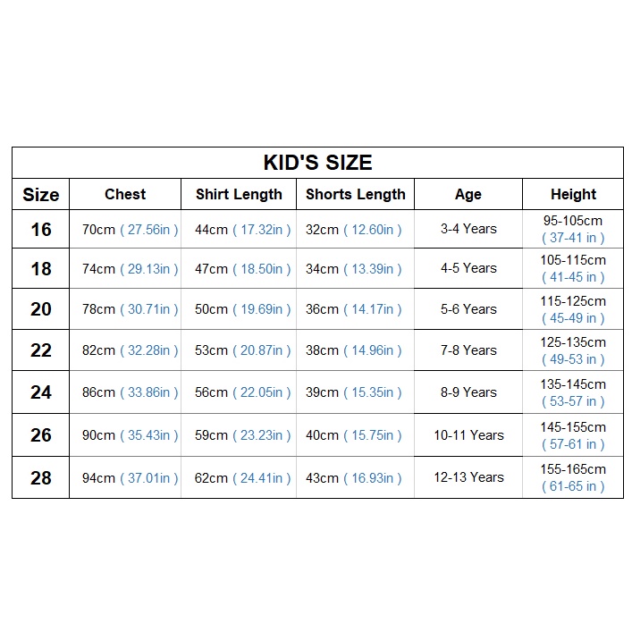
Task: Select size 20 row label
Action: point(41,309)
